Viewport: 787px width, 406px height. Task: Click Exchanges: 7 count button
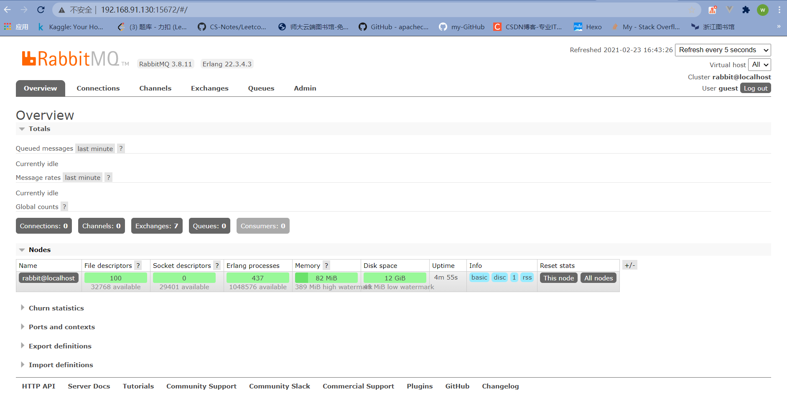(157, 226)
